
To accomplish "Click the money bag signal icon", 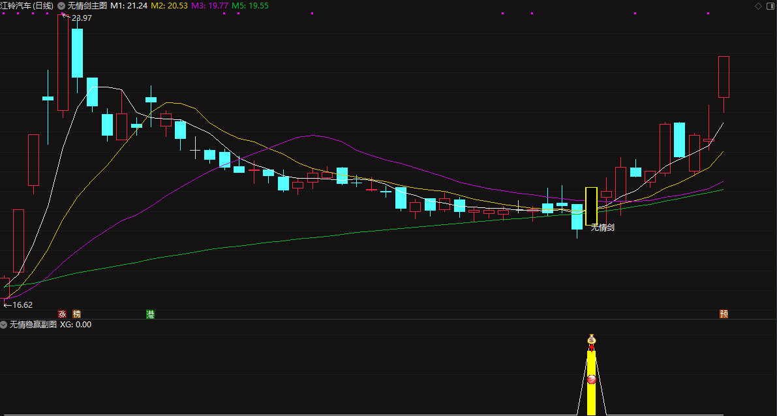I will (591, 340).
